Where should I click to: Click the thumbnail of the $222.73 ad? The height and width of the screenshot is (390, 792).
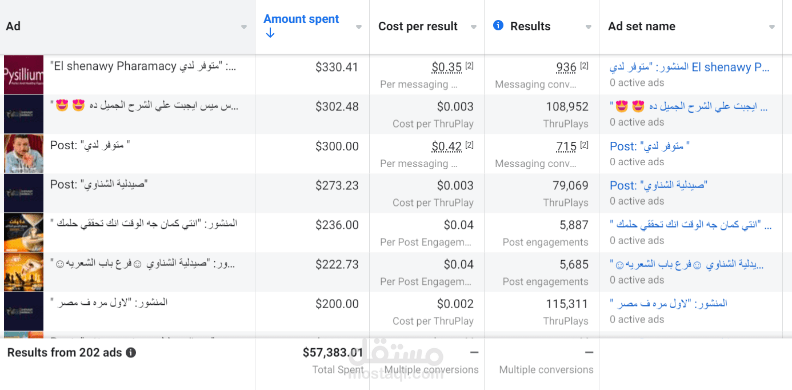pyautogui.click(x=23, y=272)
